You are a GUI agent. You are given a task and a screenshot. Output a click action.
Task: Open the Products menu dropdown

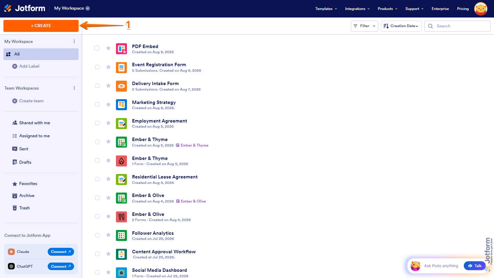(x=387, y=9)
